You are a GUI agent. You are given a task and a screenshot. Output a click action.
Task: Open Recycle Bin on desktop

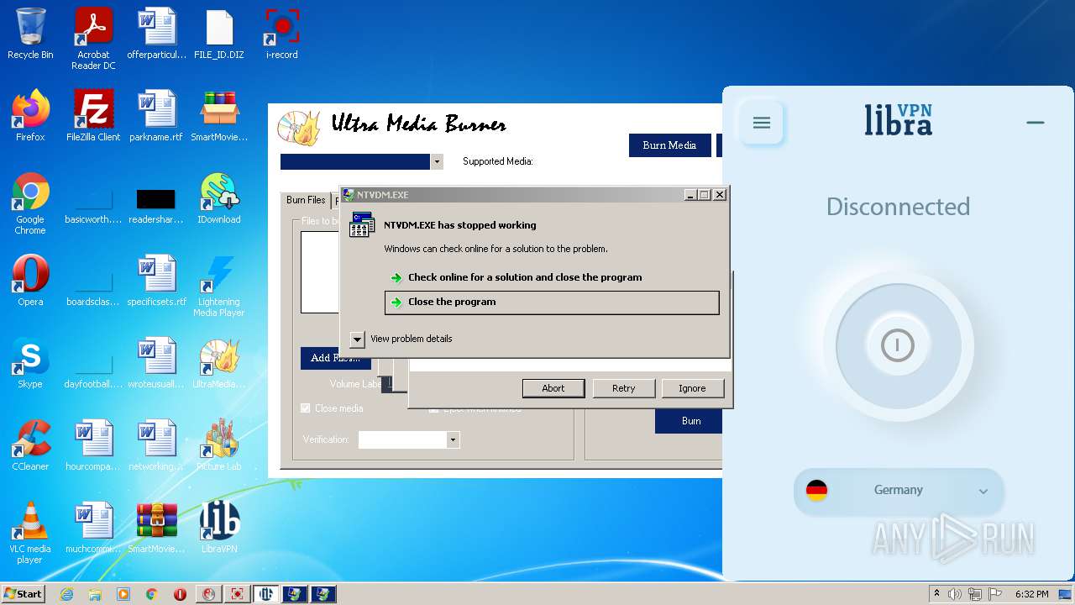(30, 34)
